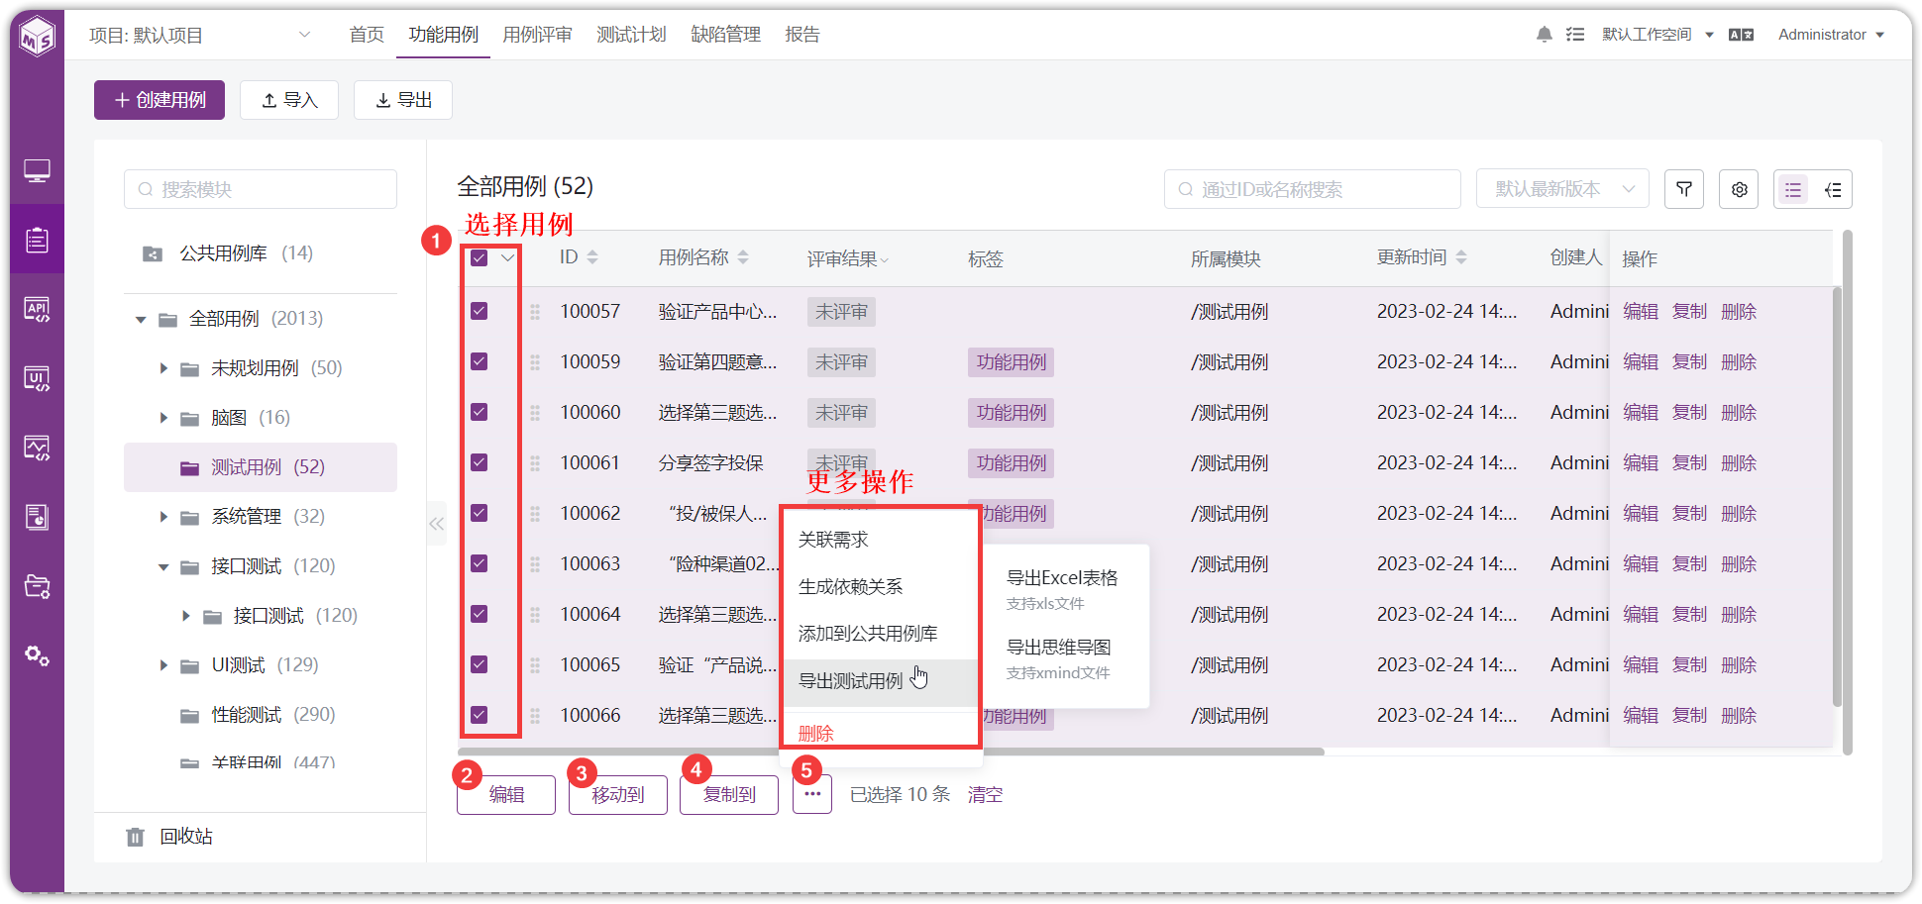Switch to the 缺陷管理 tab
1922x904 pixels.
pos(725,35)
